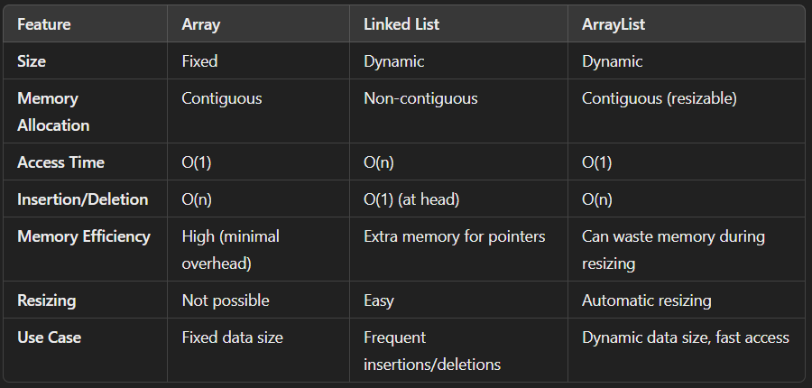The width and height of the screenshot is (812, 388).
Task: Click the 'Dynamic data size, fast access' cell
Action: 686,337
